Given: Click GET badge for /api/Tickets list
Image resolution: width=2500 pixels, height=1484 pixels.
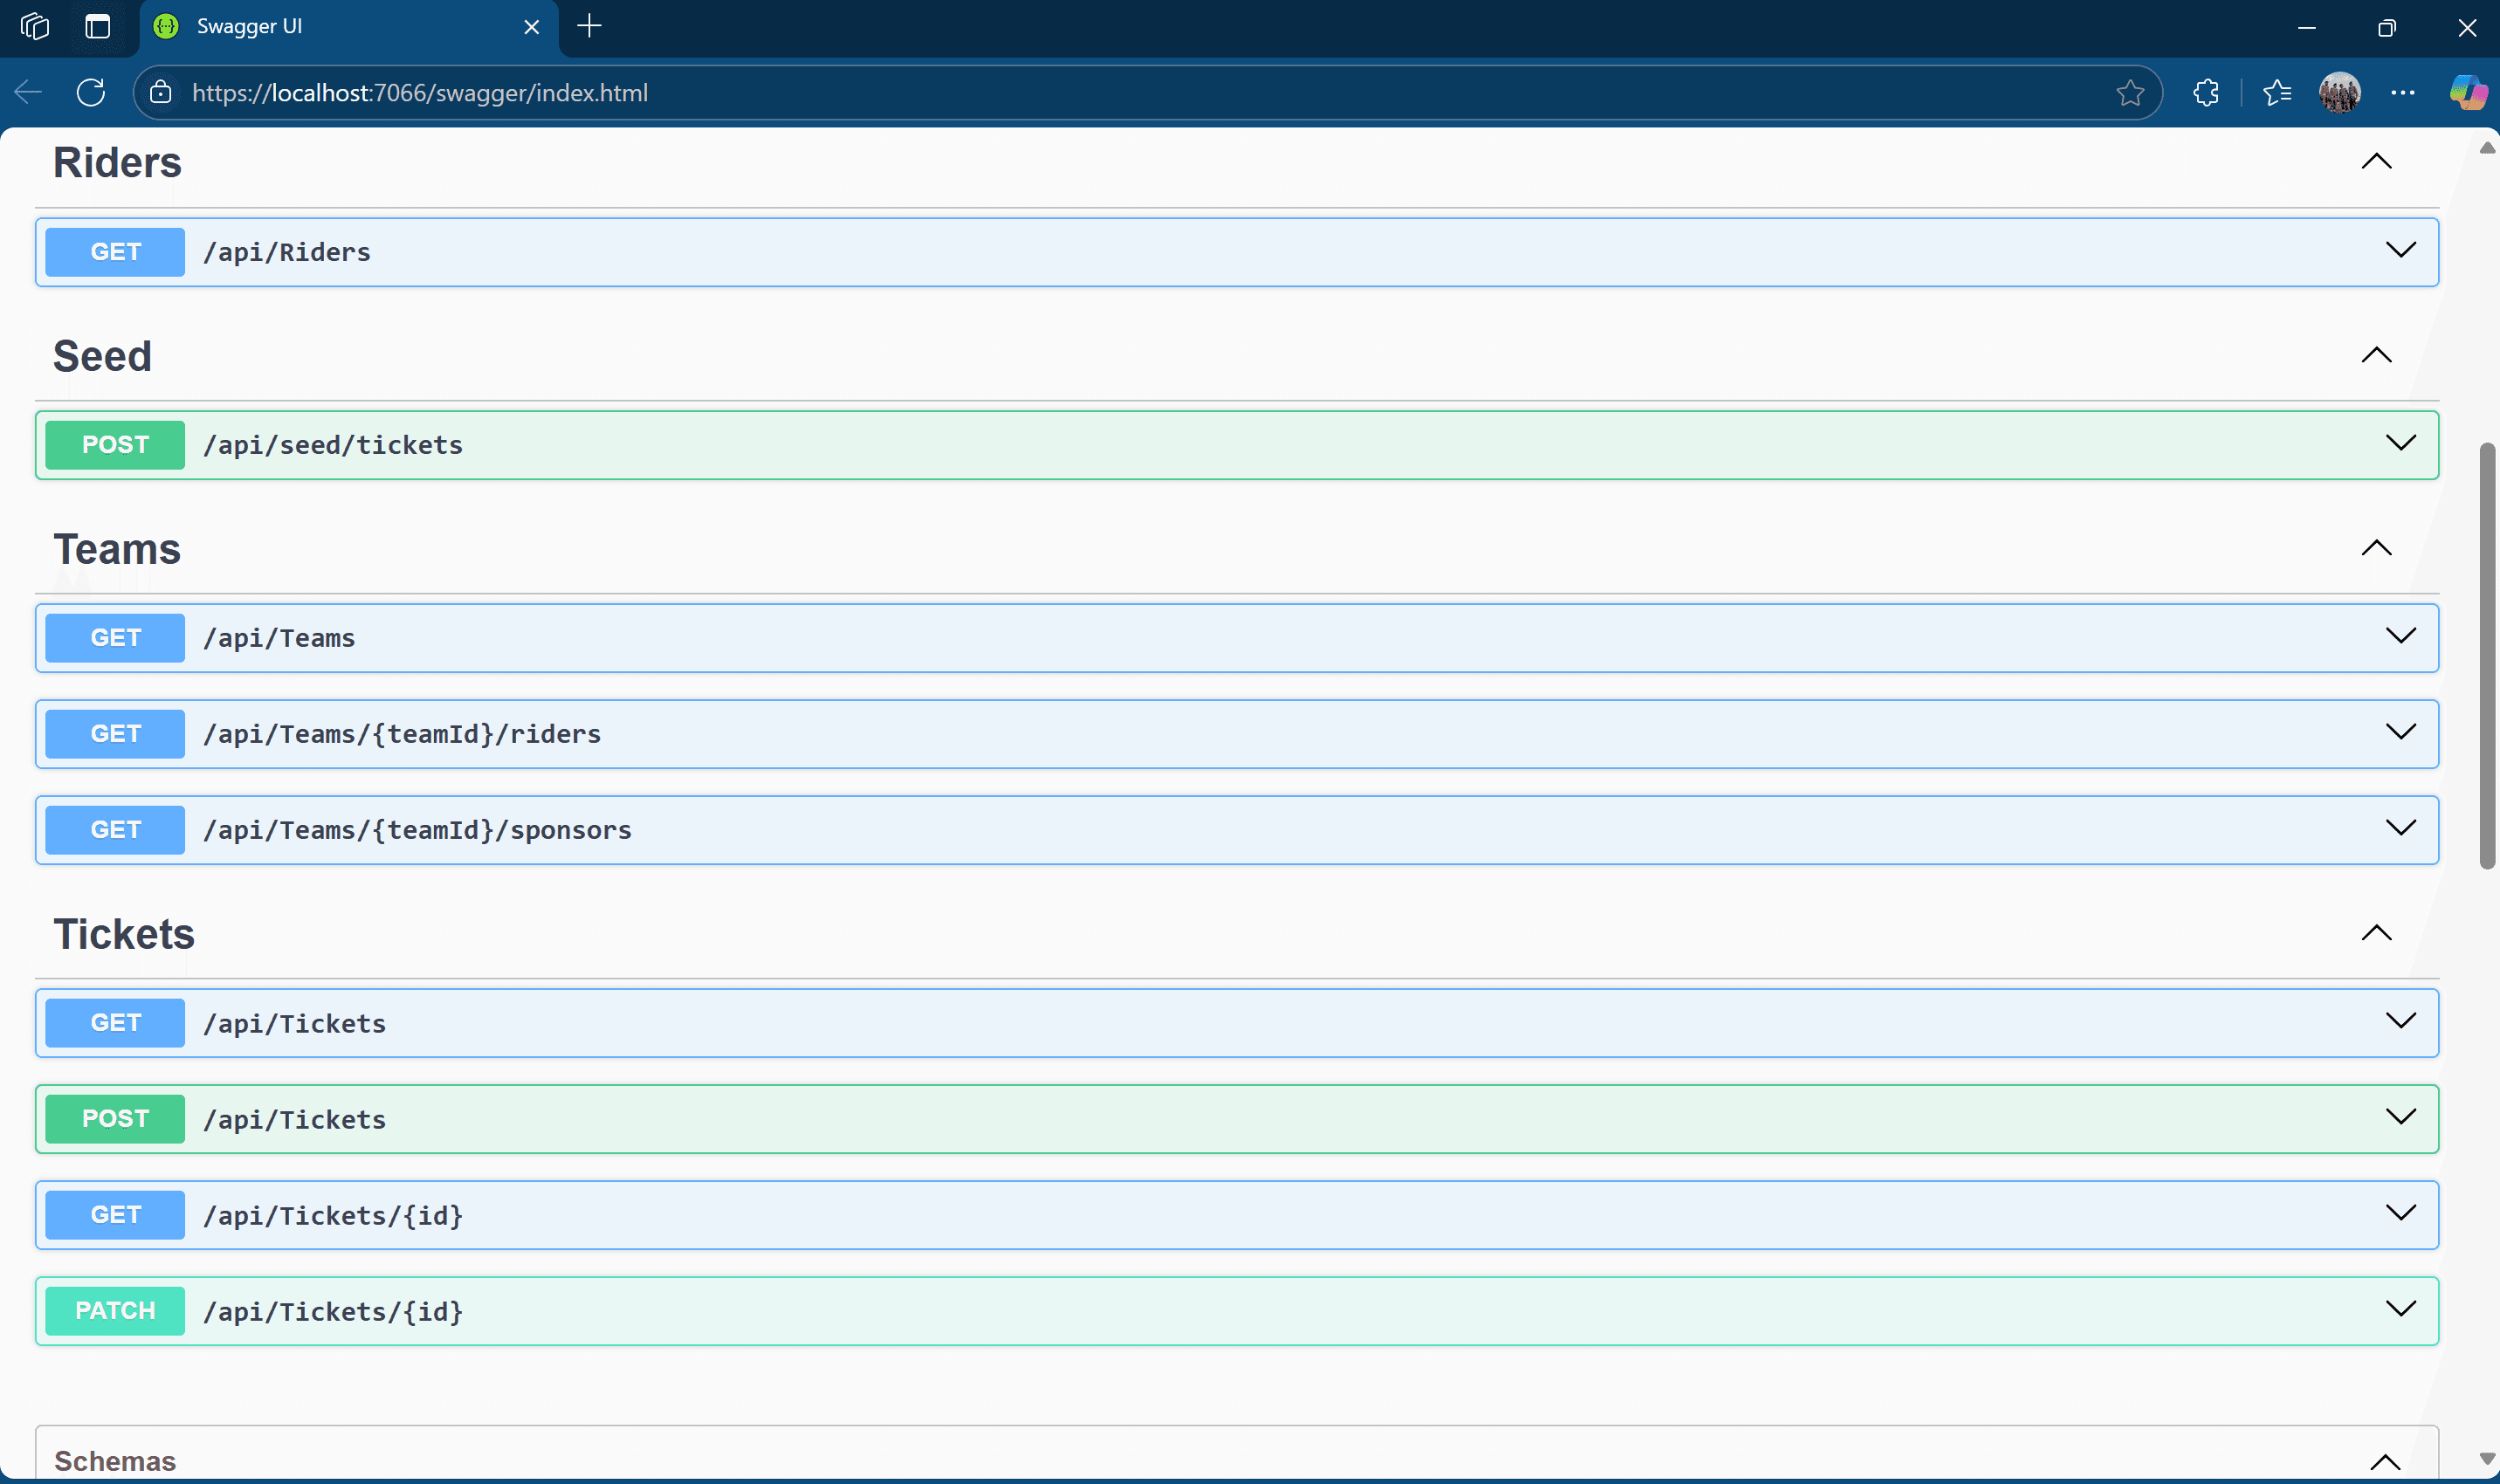Looking at the screenshot, I should [115, 1023].
